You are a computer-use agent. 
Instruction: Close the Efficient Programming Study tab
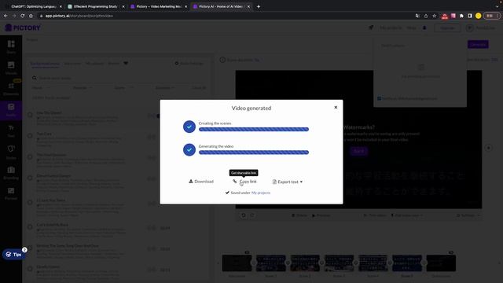coord(123,6)
